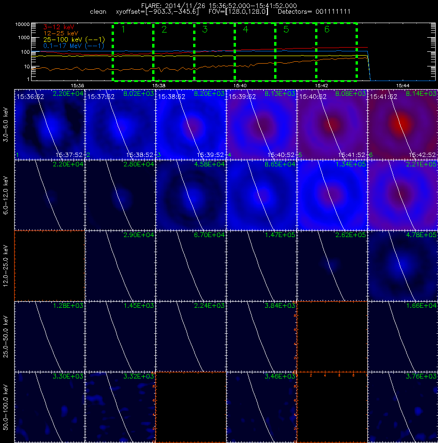Click the 2.24E+03 value label
Image resolution: width=438 pixels, height=443 pixels.
(209, 305)
